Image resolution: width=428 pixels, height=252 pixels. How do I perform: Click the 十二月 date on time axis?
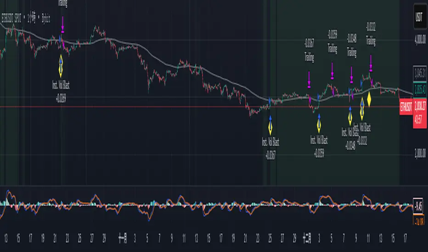[x=307, y=238]
